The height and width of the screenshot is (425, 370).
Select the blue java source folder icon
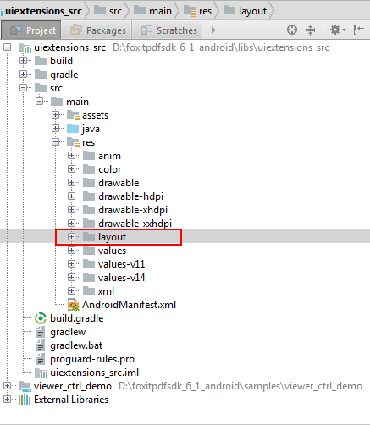point(73,129)
